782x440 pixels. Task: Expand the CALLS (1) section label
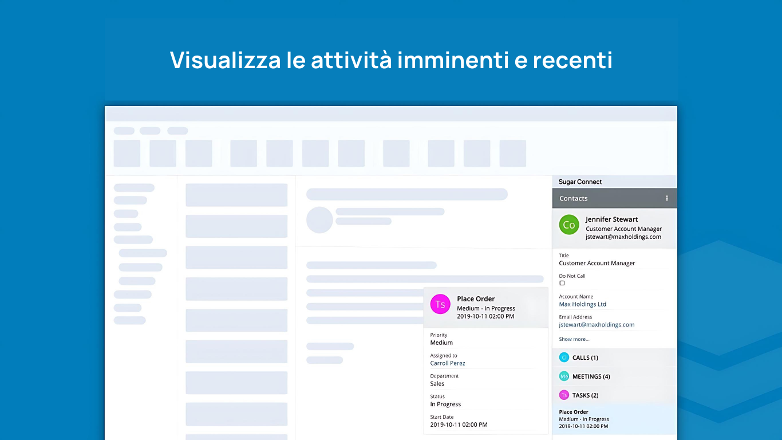click(585, 357)
